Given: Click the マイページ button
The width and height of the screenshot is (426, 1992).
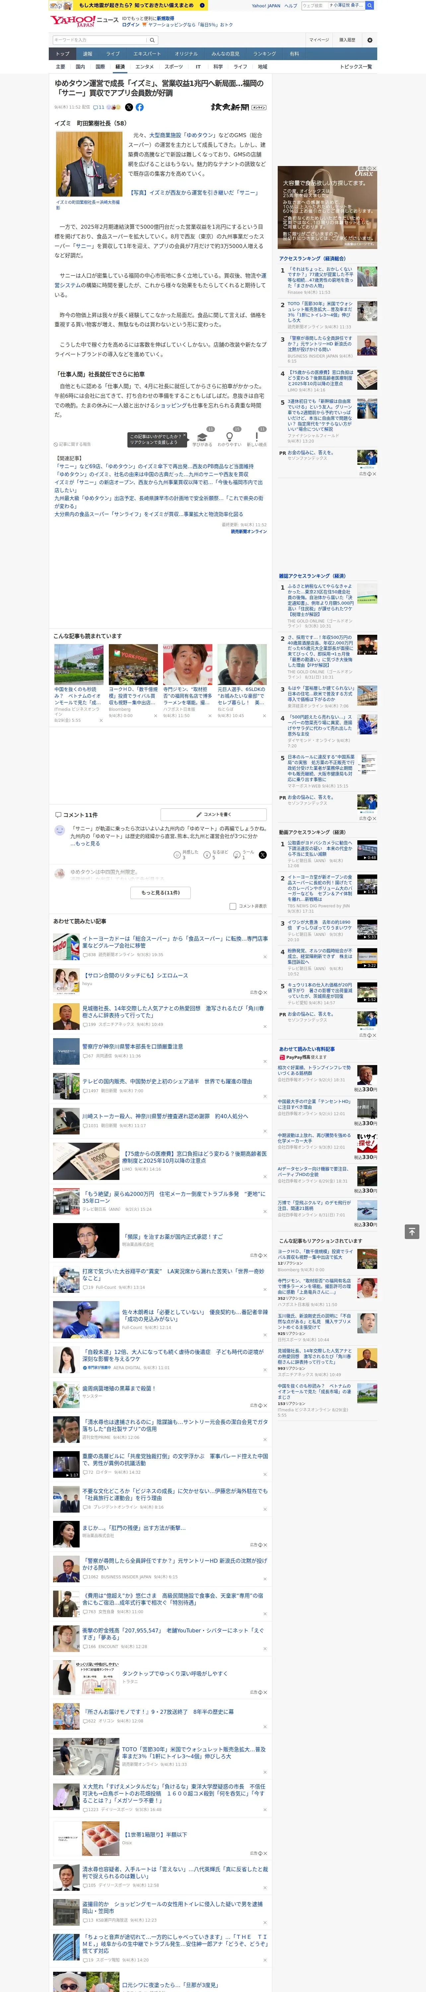Looking at the screenshot, I should [319, 40].
